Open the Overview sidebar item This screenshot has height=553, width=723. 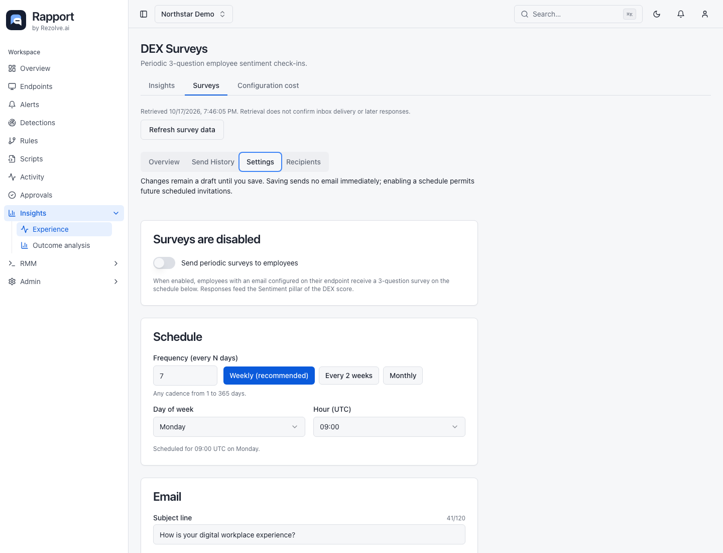(64, 68)
